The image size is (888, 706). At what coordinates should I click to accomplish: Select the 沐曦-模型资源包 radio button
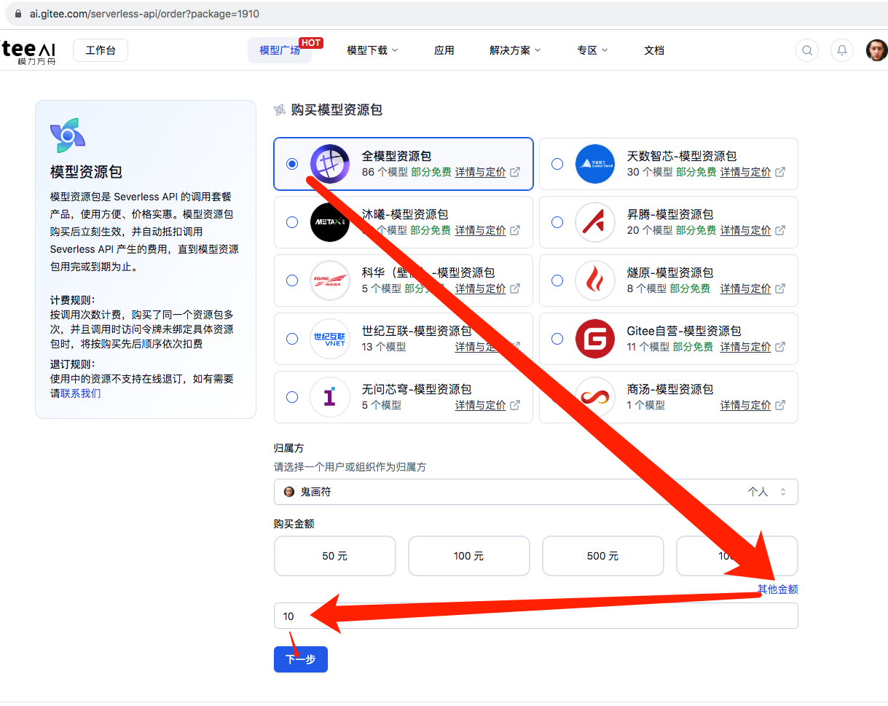pos(292,222)
